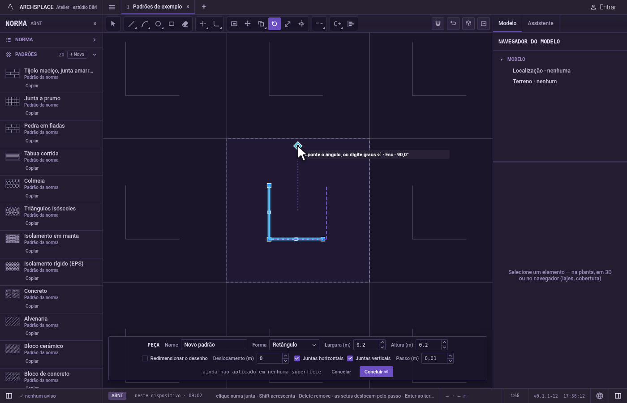Select the Copy/duplicate tool
This screenshot has width=627, height=403.
point(261,24)
